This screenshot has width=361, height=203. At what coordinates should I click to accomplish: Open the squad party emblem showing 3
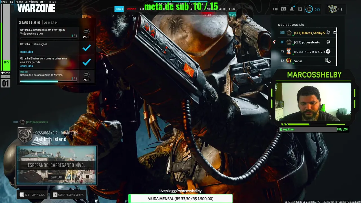click(333, 9)
